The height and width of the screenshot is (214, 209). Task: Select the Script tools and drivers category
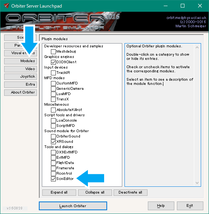pos(65,115)
